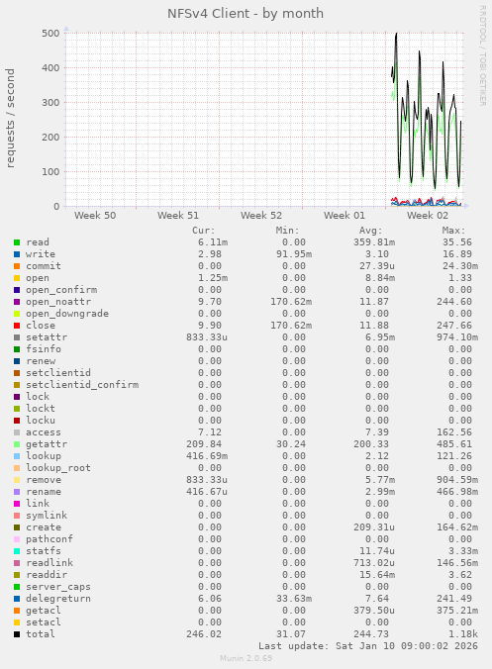Click the requests / second axis title

point(10,118)
